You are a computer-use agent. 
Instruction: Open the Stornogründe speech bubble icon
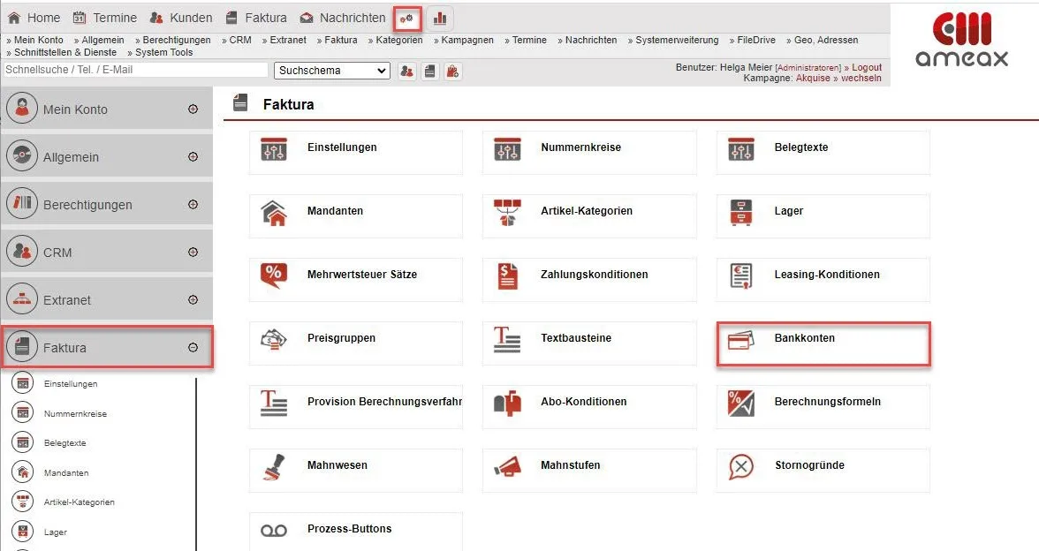point(740,466)
